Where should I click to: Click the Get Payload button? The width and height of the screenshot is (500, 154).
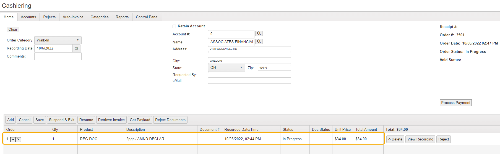pyautogui.click(x=140, y=120)
